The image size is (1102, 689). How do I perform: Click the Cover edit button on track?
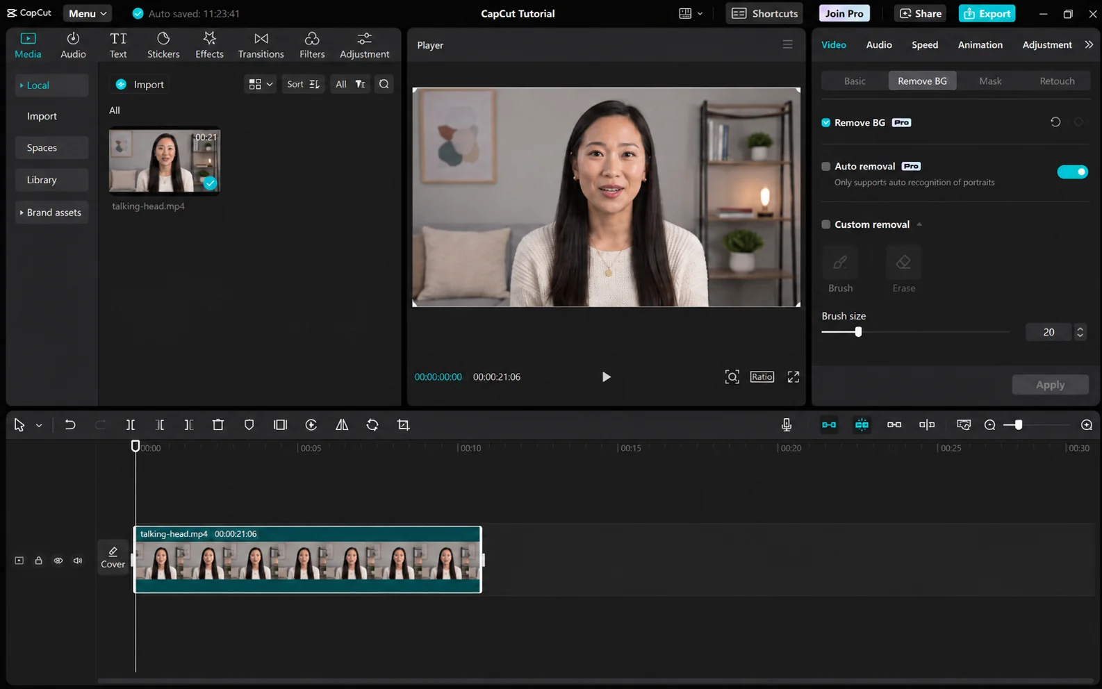(x=113, y=557)
